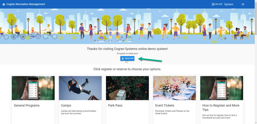Click the System user name
This screenshot has height=124, width=257.
(x=229, y=5)
